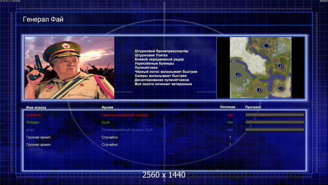Click 'Пехотный китайский генерал' army cell
Screen dimensions: 328x185
click(x=125, y=115)
